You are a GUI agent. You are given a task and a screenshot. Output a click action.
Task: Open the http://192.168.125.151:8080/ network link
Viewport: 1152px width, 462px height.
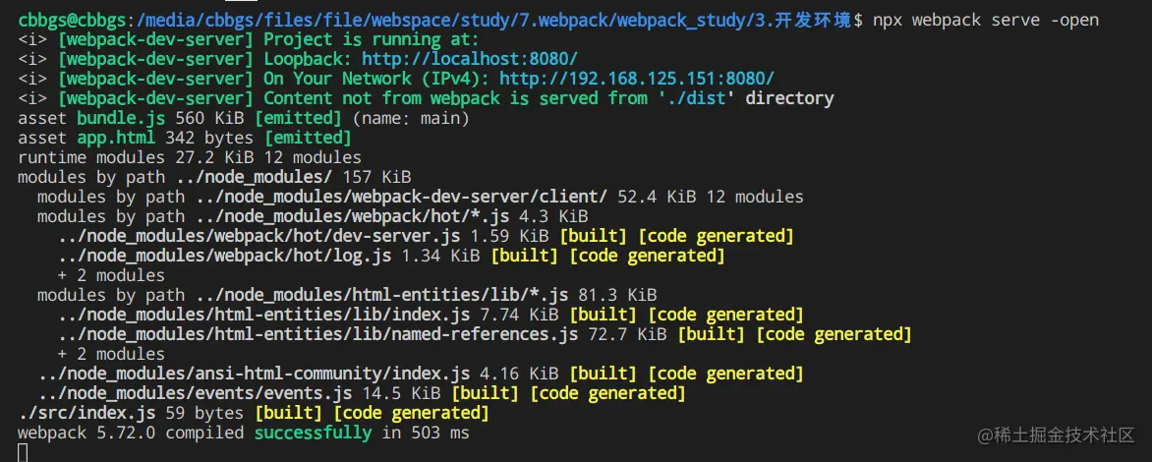point(637,79)
